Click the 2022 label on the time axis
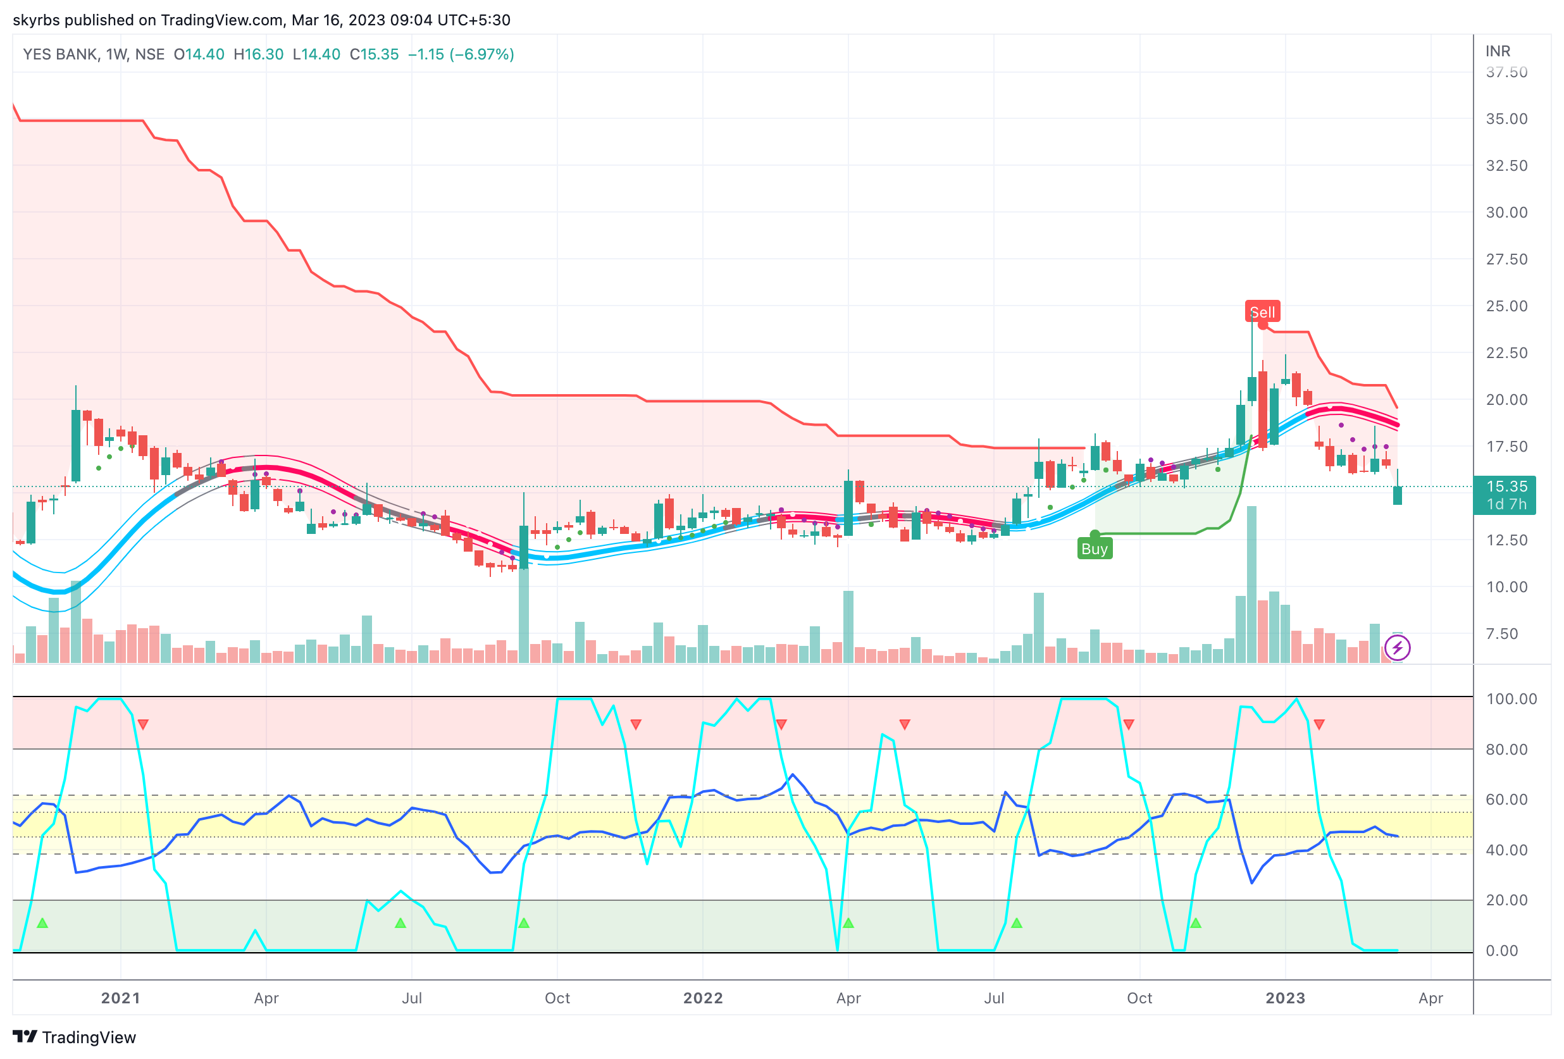The image size is (1564, 1059). click(x=702, y=998)
